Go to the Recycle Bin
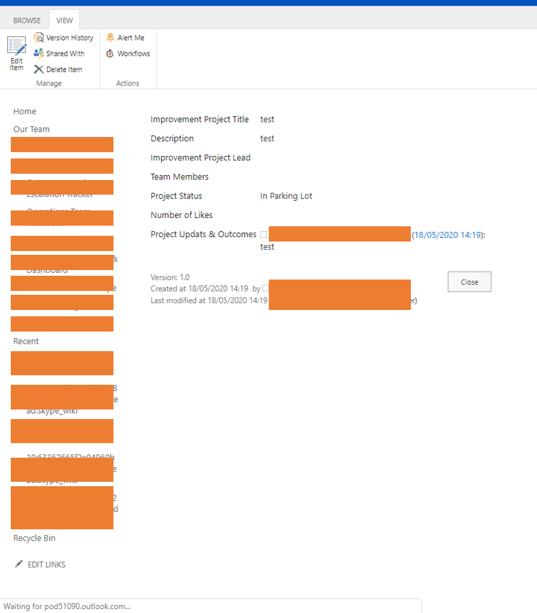Screen dimensions: 537x613 [34, 538]
